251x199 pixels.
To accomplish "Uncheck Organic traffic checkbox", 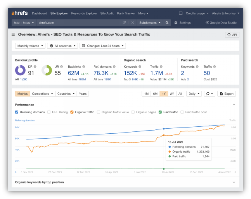I will (x=72, y=112).
